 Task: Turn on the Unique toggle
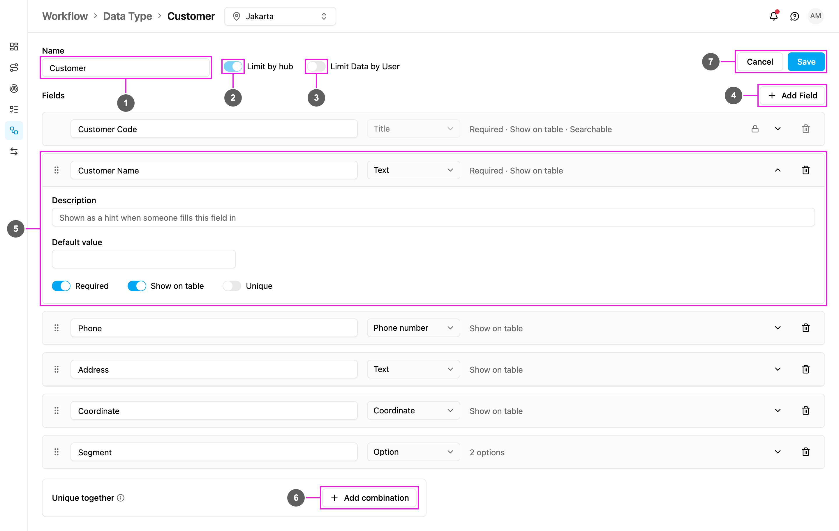coord(232,286)
